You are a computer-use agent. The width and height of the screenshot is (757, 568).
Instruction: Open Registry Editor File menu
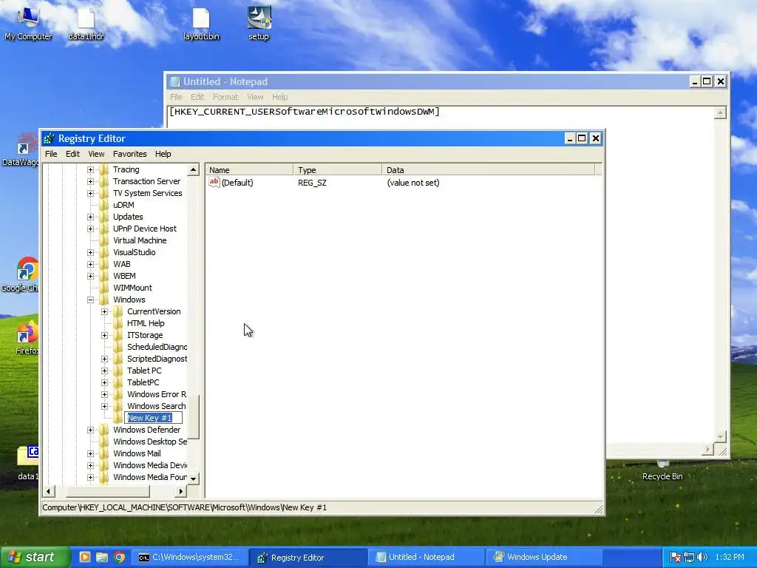point(51,154)
